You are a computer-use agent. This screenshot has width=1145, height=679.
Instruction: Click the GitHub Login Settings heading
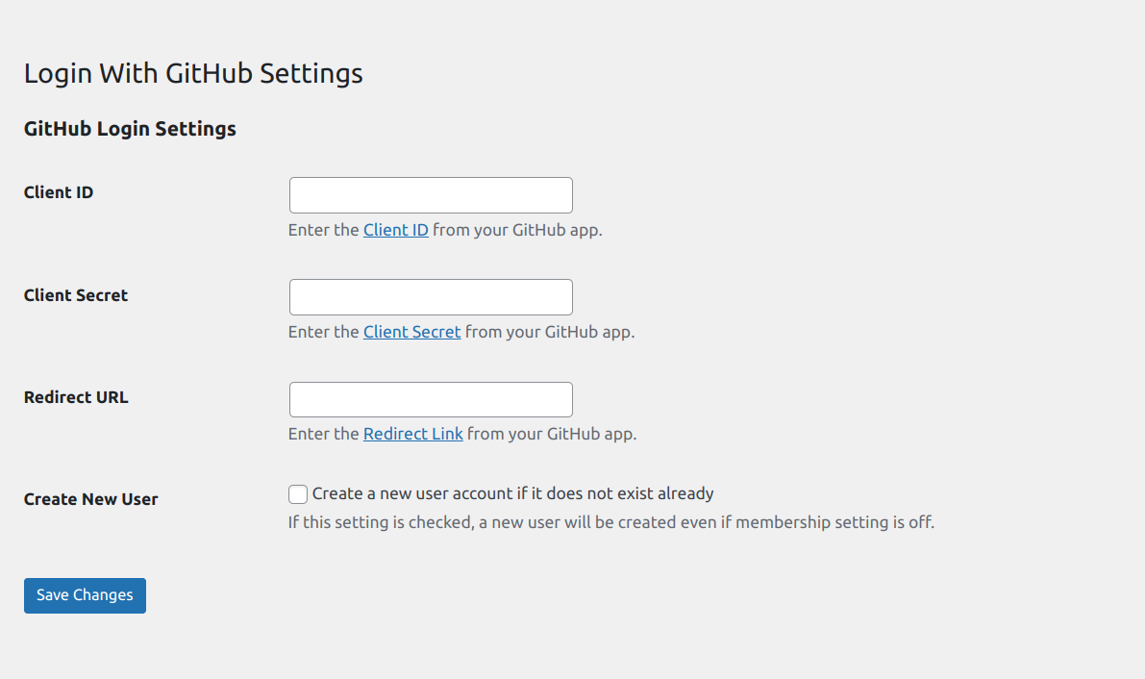point(130,130)
